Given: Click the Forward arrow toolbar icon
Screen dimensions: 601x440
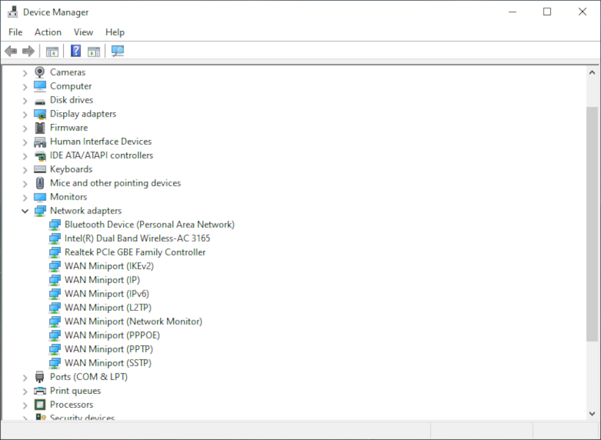Looking at the screenshot, I should point(29,51).
